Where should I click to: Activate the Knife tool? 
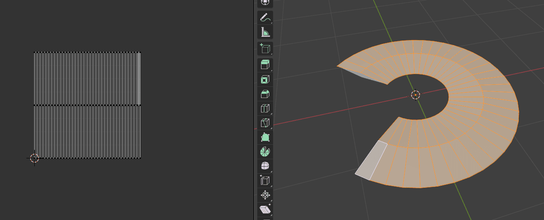[265, 123]
